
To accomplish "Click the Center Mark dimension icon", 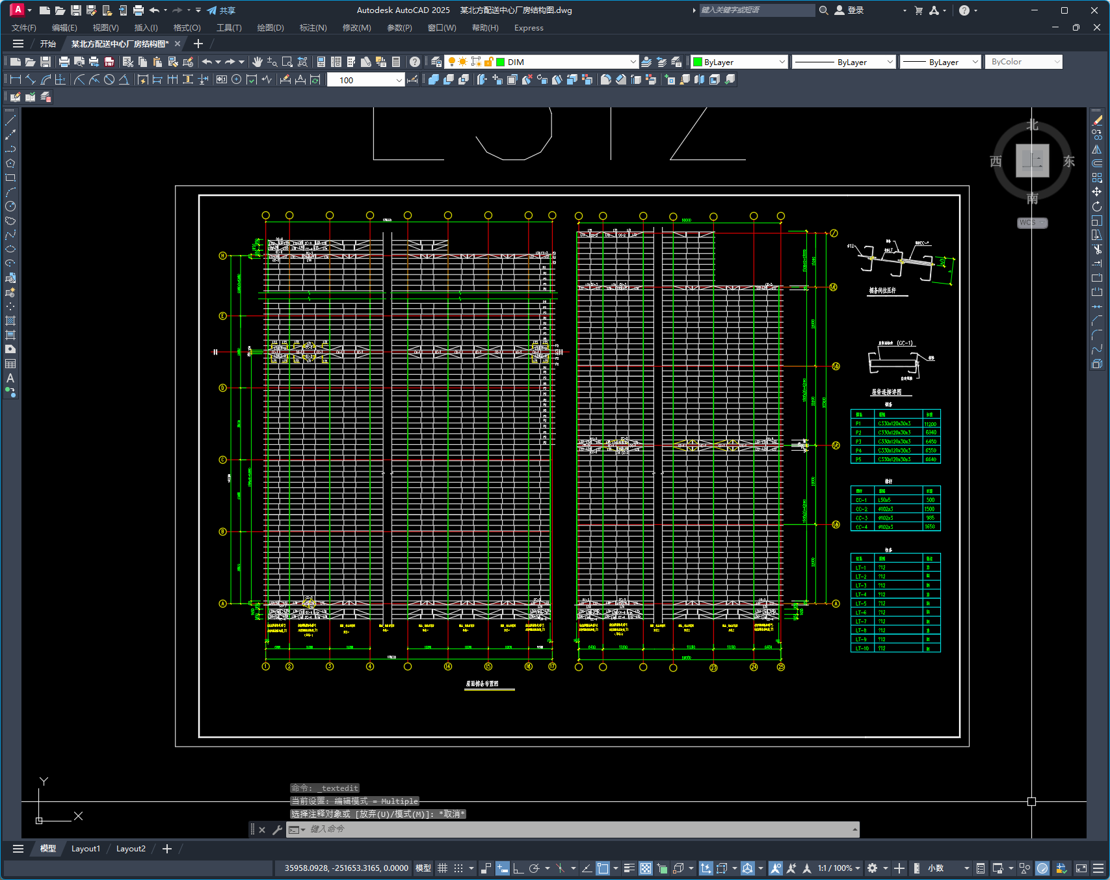I will (237, 79).
